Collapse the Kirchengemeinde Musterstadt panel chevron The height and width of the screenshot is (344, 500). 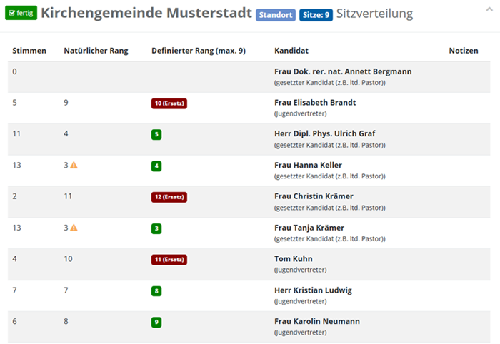(489, 9)
